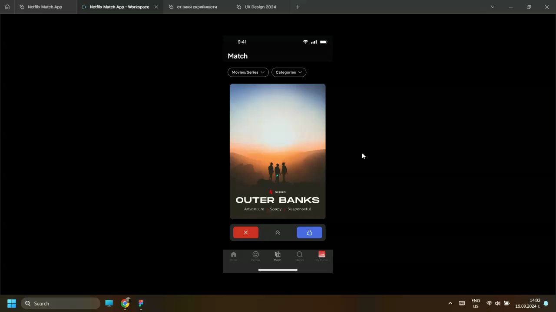
Task: Click the Figma home icon
Action: pos(7,7)
